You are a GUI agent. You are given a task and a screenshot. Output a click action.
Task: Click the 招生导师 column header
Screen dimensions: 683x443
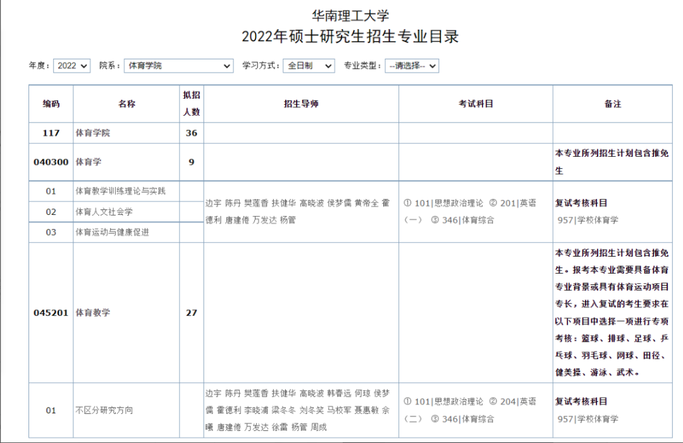click(x=301, y=104)
